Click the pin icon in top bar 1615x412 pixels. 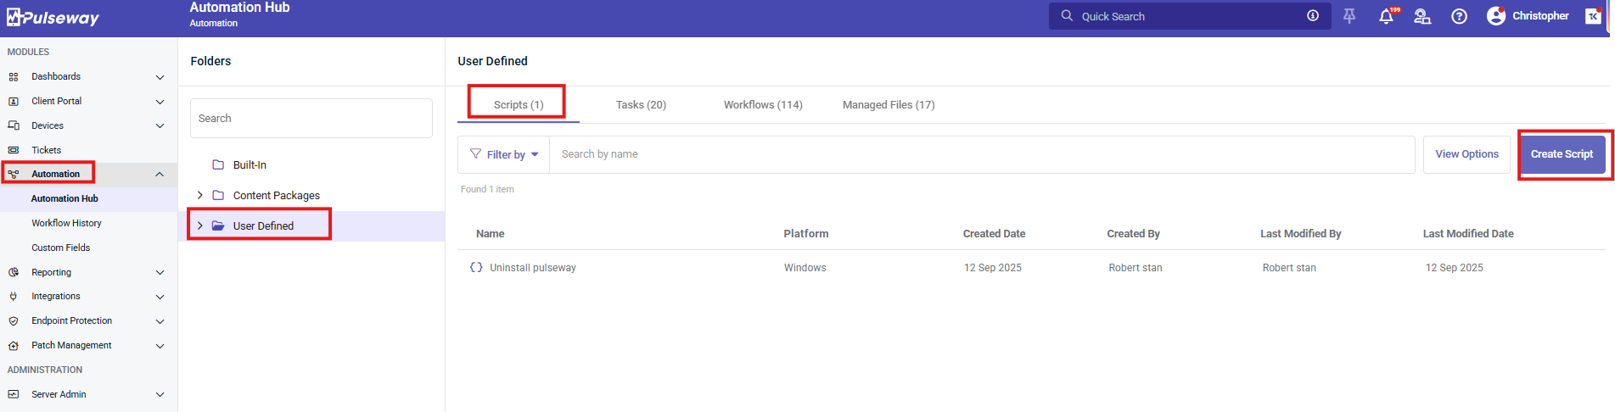[1349, 16]
